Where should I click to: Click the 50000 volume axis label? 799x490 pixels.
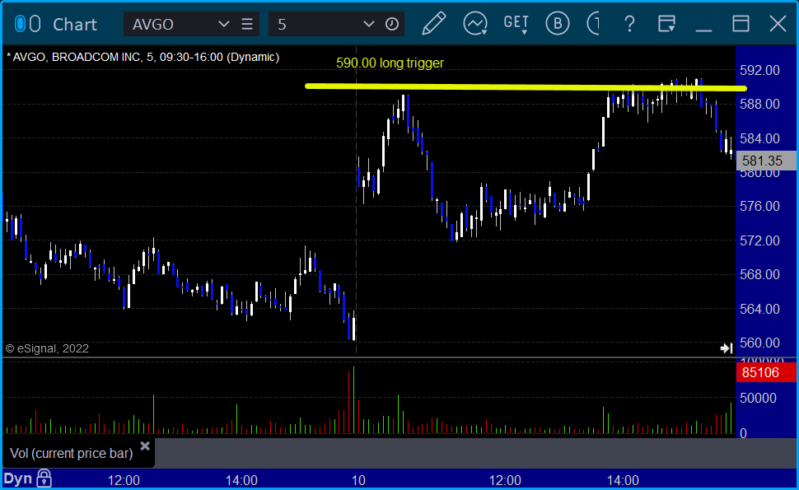coord(759,398)
